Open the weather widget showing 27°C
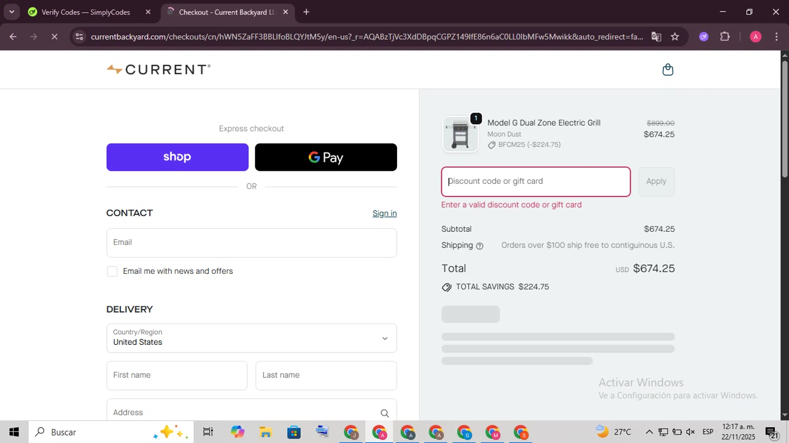The height and width of the screenshot is (443, 789). click(613, 432)
